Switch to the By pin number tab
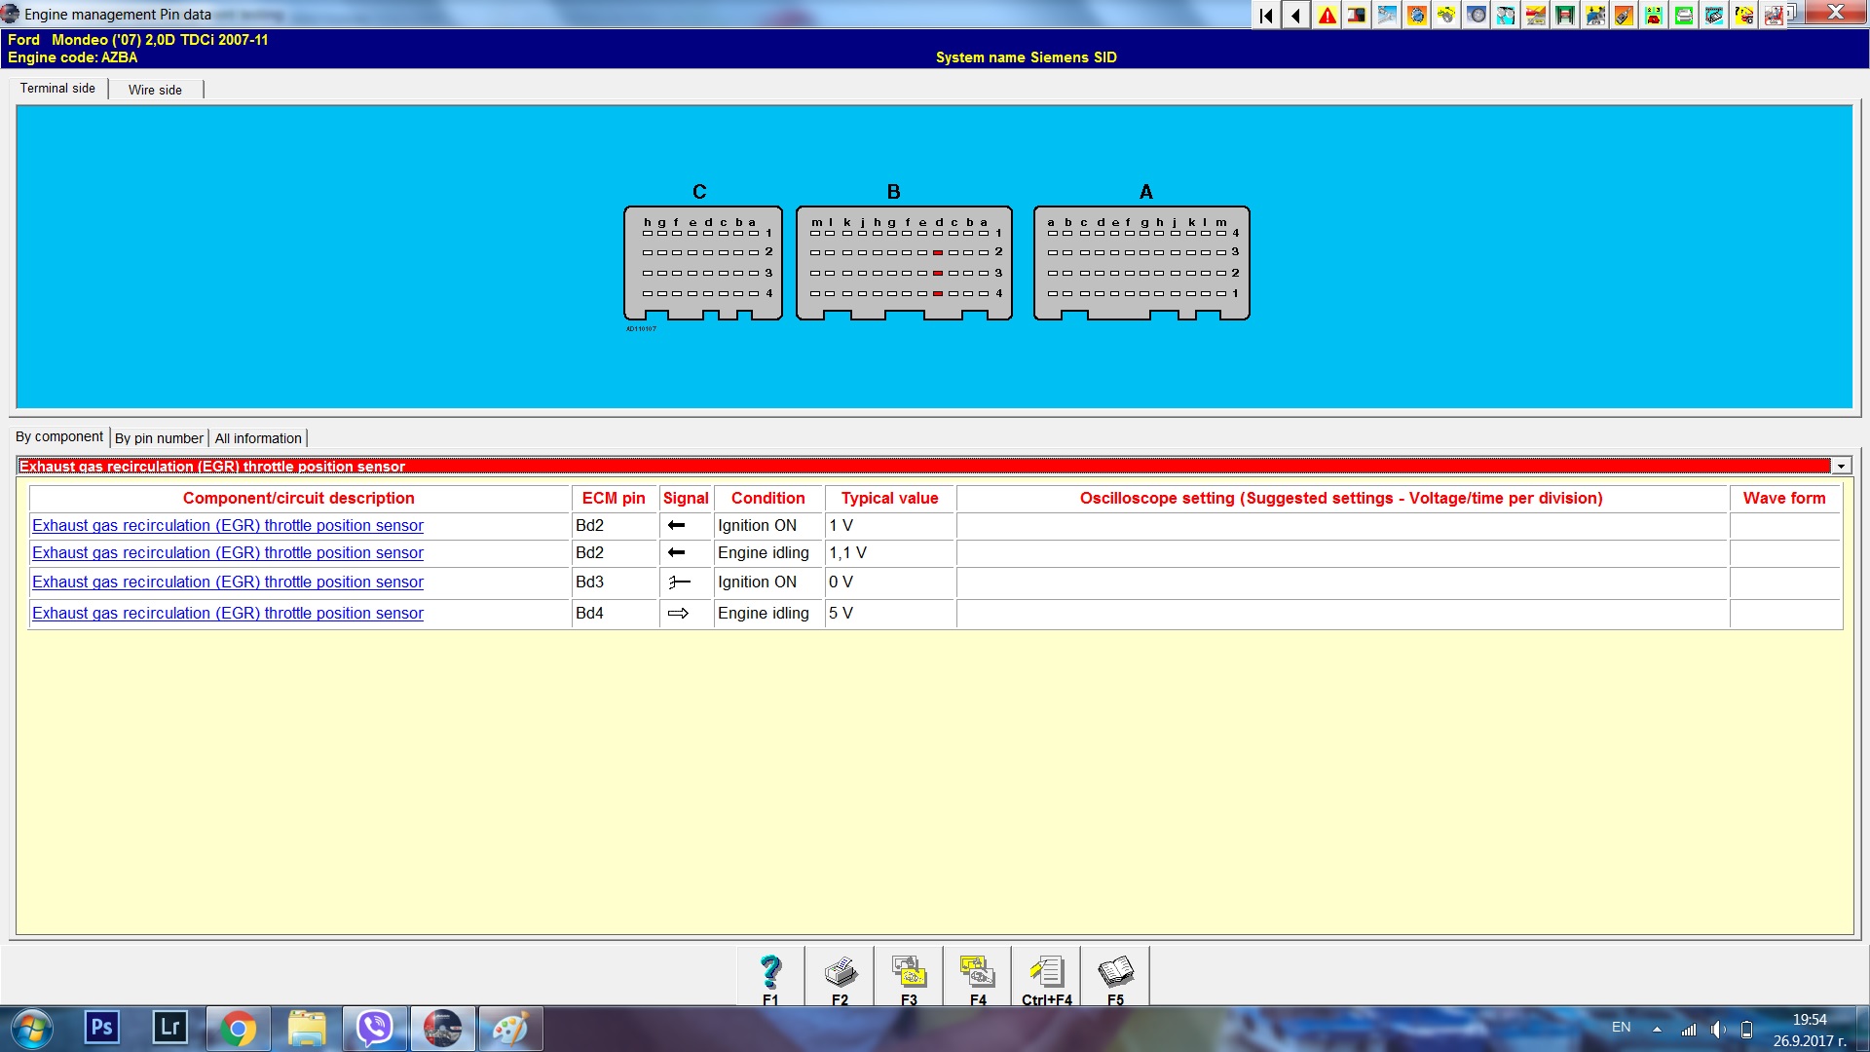 pyautogui.click(x=159, y=438)
